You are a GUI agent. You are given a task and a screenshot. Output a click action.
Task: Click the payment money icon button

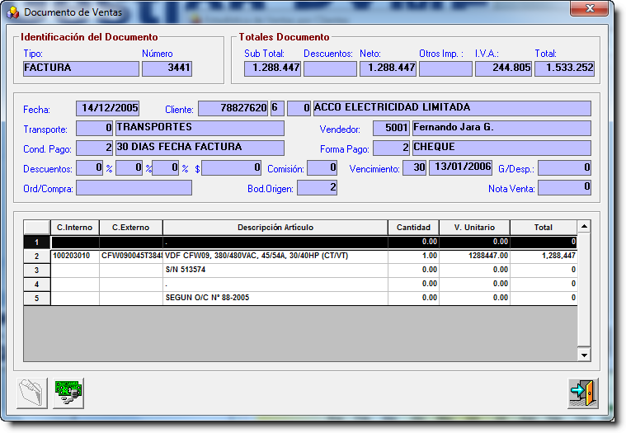tap(68, 393)
